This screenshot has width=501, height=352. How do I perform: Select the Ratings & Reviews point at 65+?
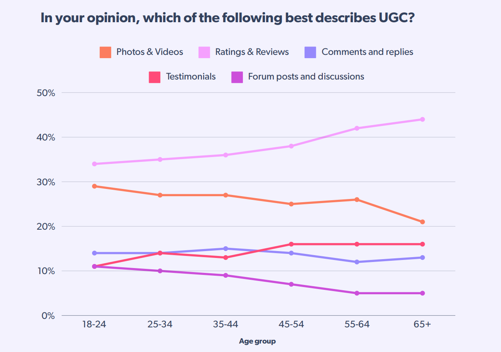coord(422,119)
